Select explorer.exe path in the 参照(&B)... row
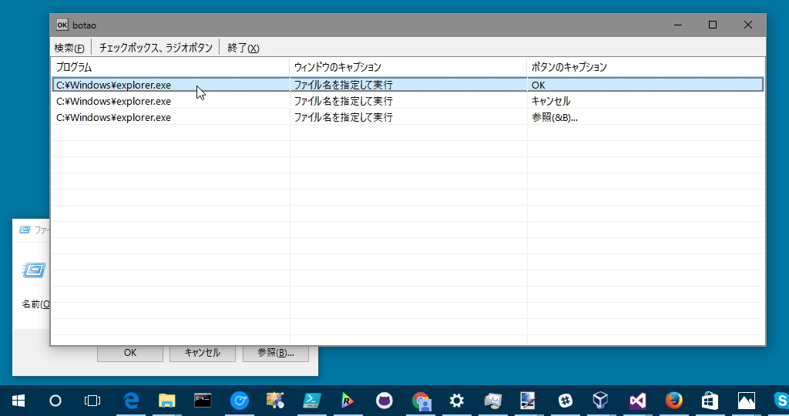This screenshot has width=789, height=416. pos(114,117)
